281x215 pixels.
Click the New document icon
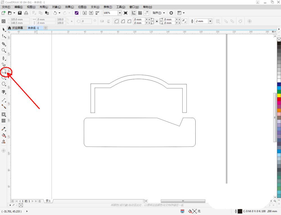click(x=3, y=13)
